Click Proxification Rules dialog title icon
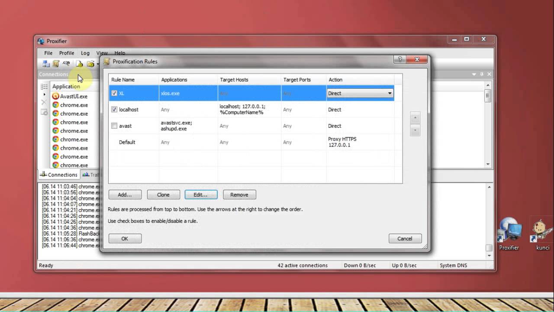 106,62
